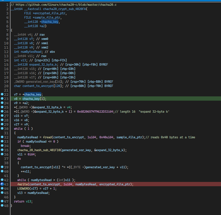Click highlighted chacha_key on line 5
221x215 pixels.
tap(50, 22)
